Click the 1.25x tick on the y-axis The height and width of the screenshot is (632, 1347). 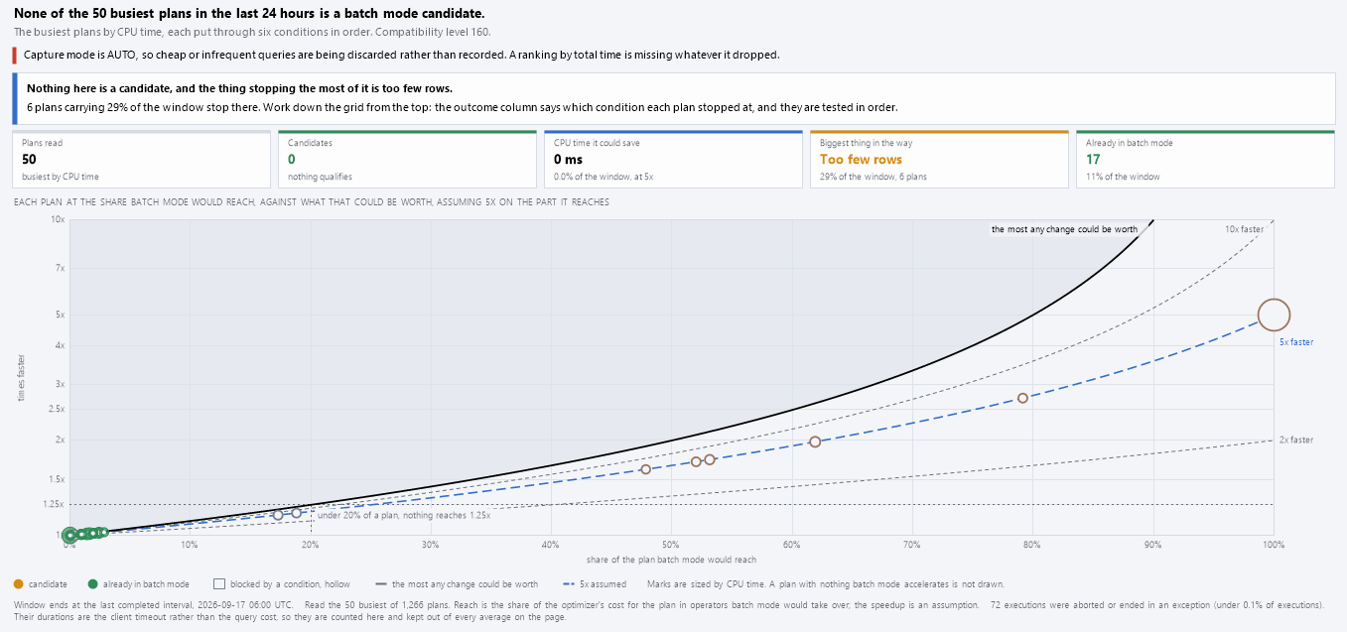53,504
